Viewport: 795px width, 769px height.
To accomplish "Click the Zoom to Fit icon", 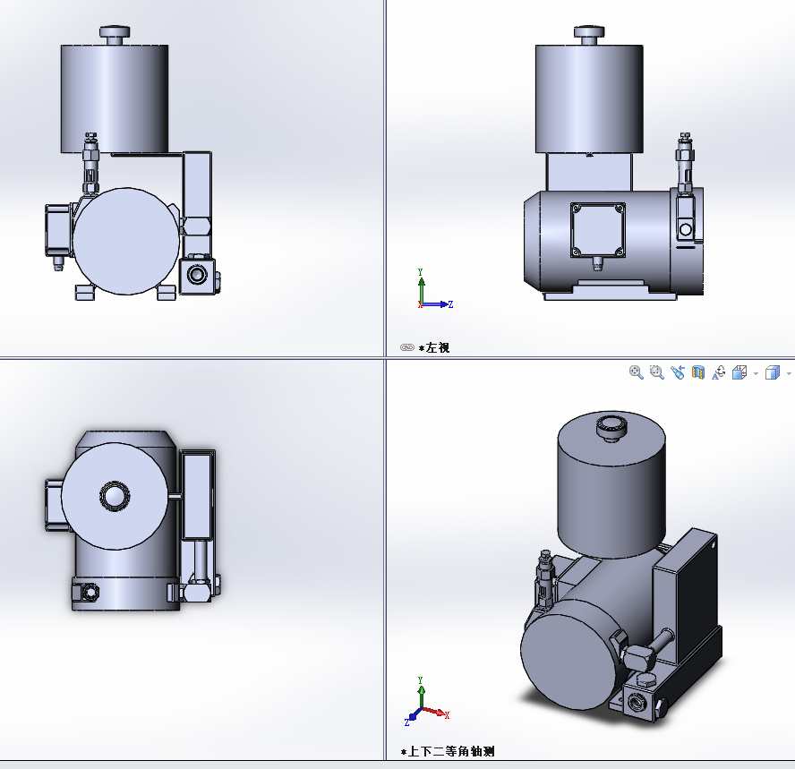I will pos(636,372).
